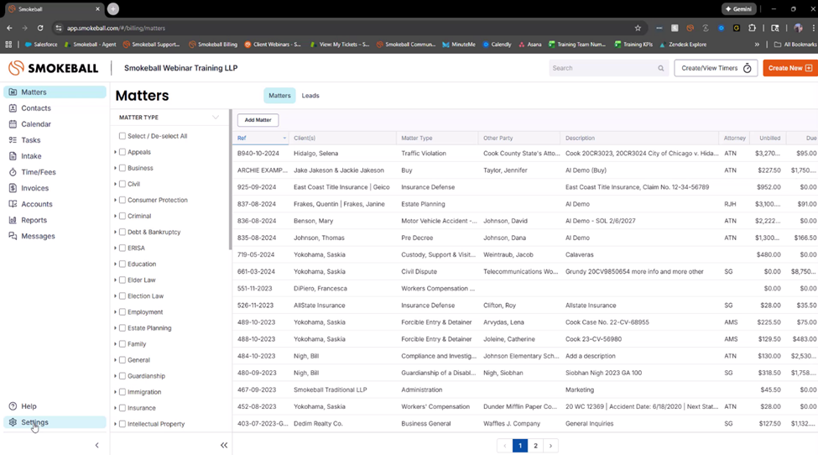The image size is (818, 455).
Task: Click the Add Matter button
Action: pyautogui.click(x=258, y=120)
